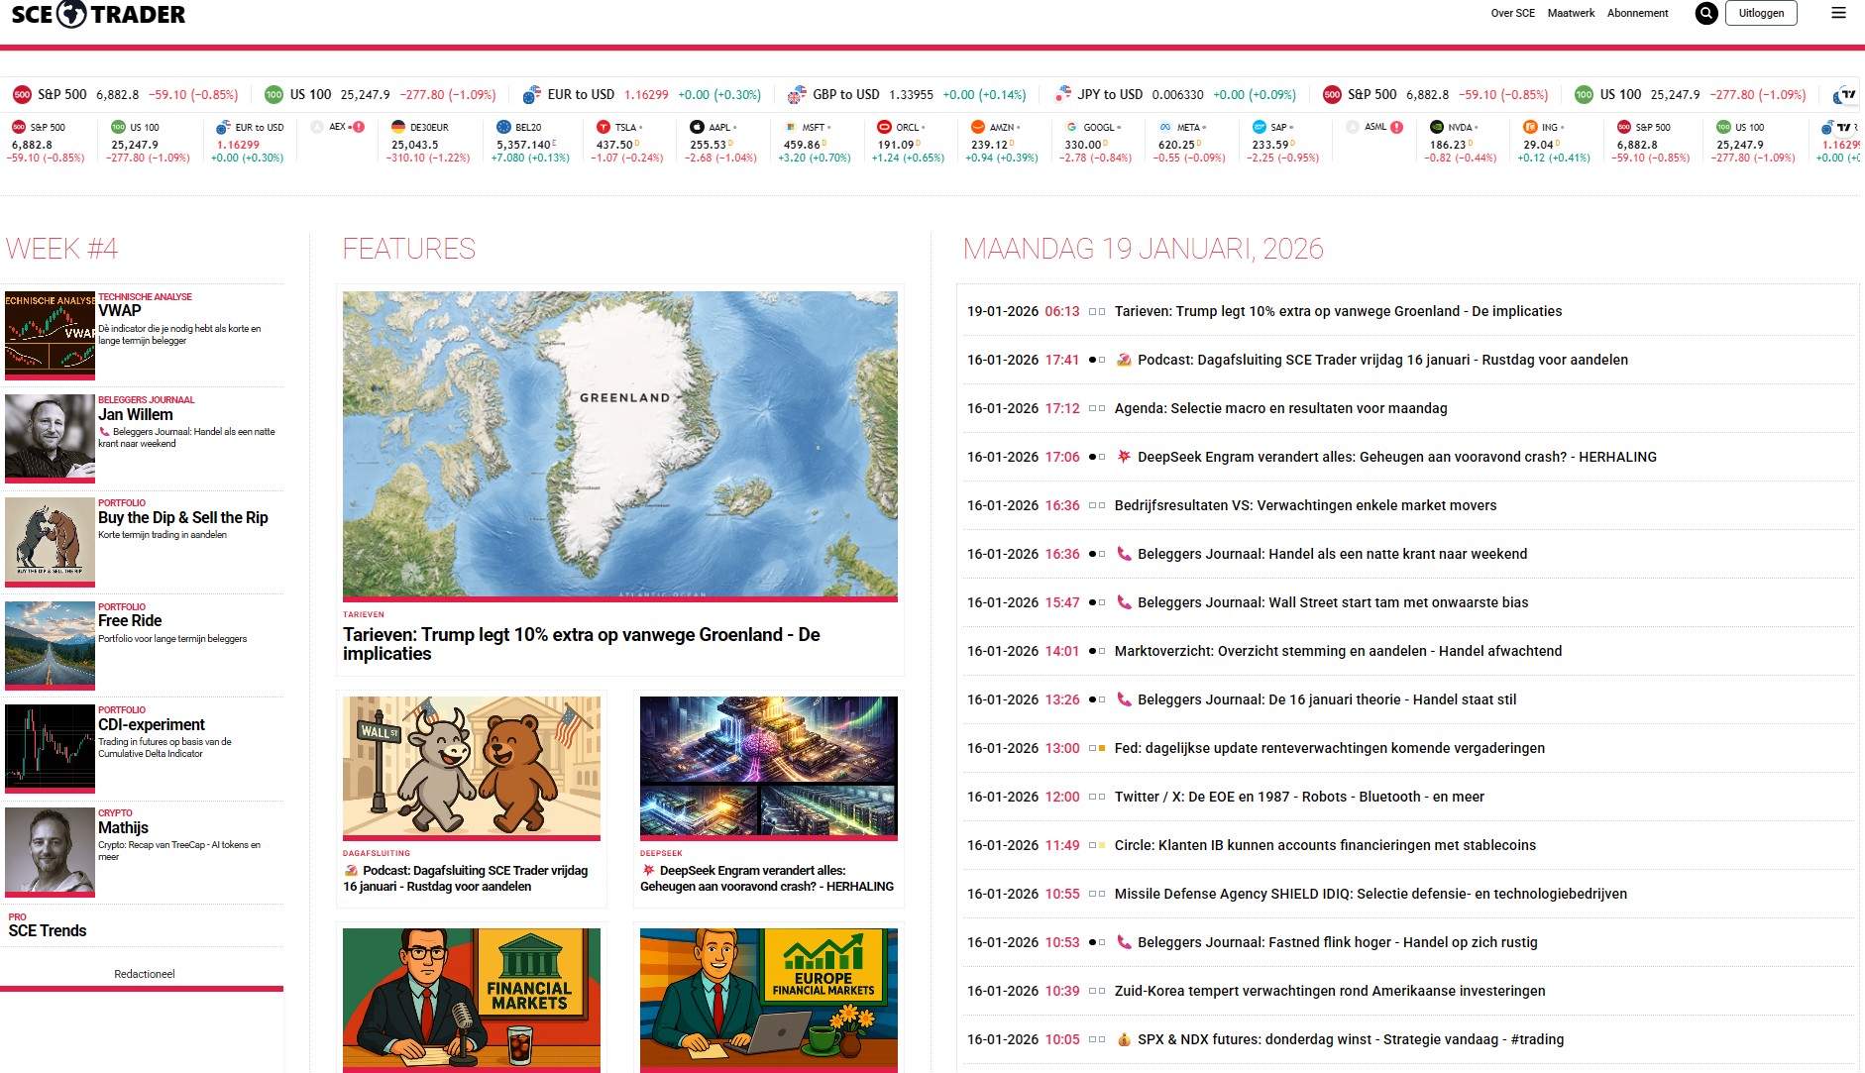The height and width of the screenshot is (1073, 1865).
Task: Open the Marktoverzicht stemming en aandelen article
Action: point(1338,651)
